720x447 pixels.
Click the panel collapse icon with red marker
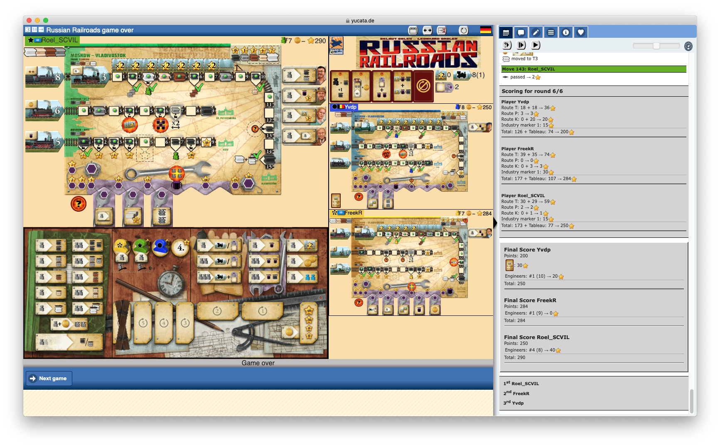(442, 30)
